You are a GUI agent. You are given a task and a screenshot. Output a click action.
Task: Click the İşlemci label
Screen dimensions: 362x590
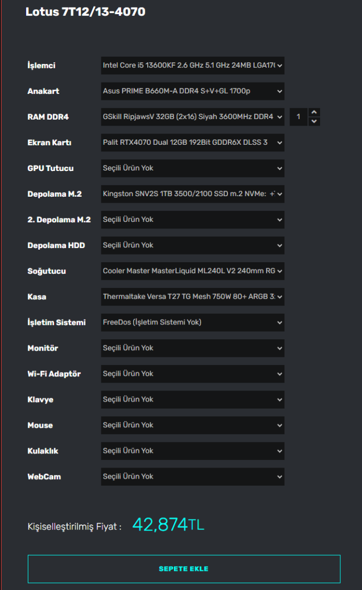[41, 66]
